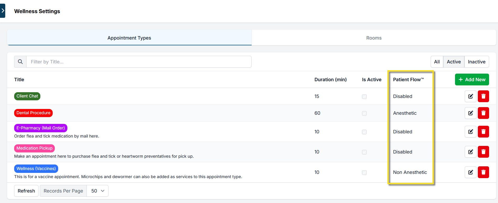The width and height of the screenshot is (498, 203).
Task: Toggle Is Active checkbox for Dental Procedure
Action: [364, 113]
